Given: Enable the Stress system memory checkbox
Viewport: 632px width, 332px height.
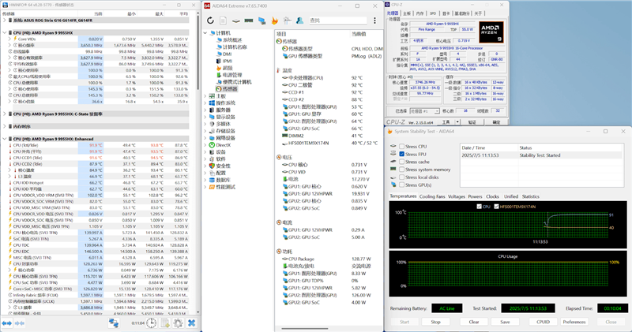Looking at the screenshot, I should (x=402, y=170).
